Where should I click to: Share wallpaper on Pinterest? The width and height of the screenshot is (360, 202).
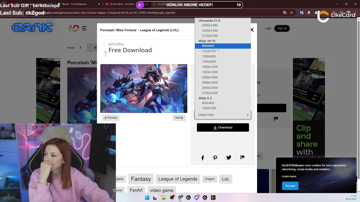point(215,158)
